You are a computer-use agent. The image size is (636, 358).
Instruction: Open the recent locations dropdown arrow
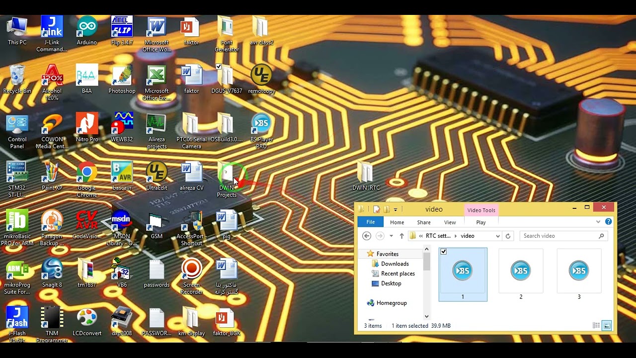pyautogui.click(x=391, y=236)
